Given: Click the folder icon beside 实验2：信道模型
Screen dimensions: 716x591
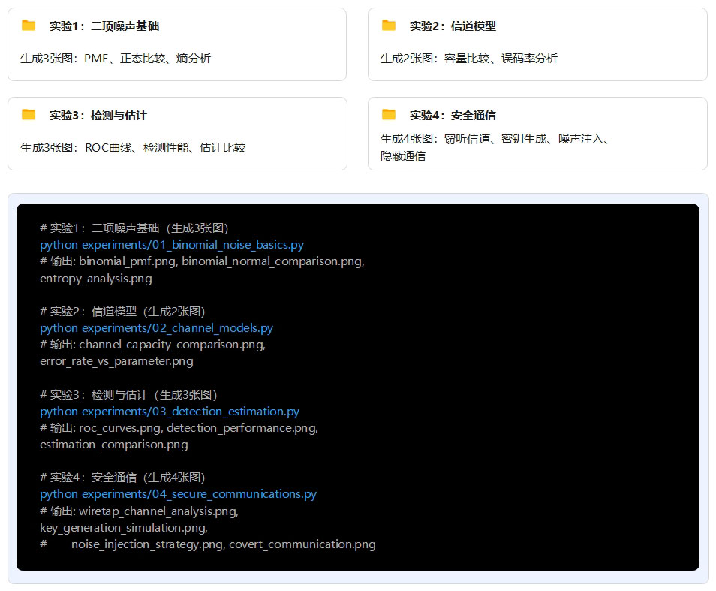Looking at the screenshot, I should (389, 26).
